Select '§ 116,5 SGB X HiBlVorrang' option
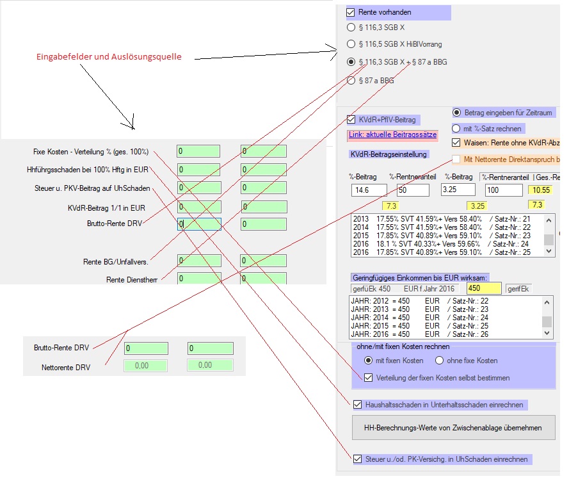Viewport: 569px width, 481px height. [351, 44]
